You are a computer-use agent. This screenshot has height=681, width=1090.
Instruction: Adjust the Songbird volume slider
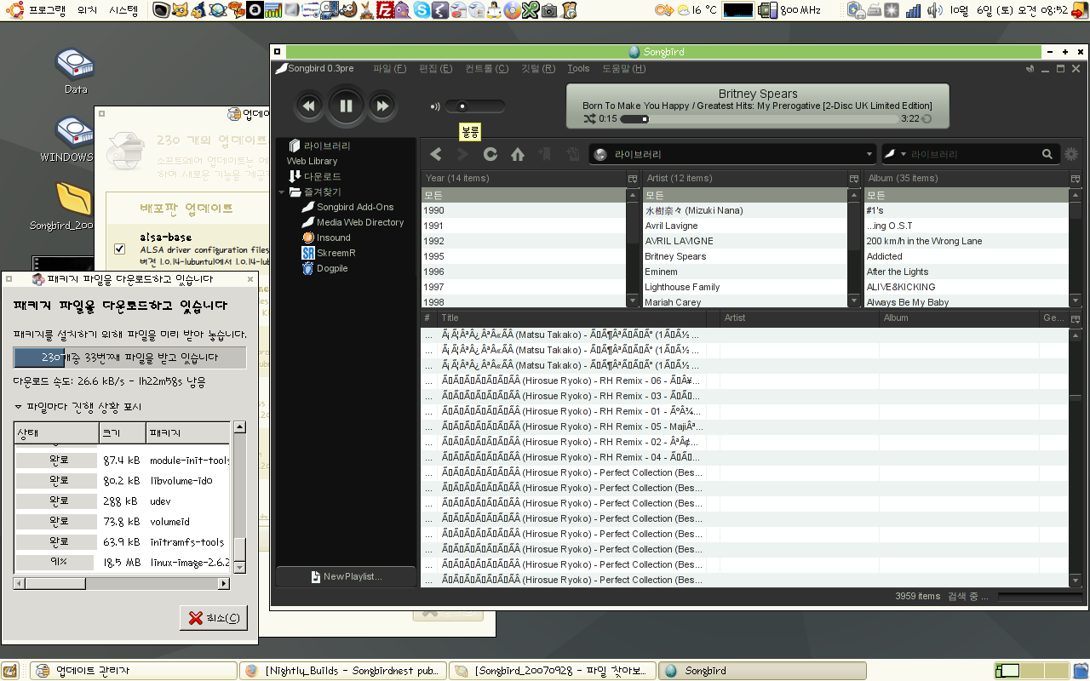(475, 106)
